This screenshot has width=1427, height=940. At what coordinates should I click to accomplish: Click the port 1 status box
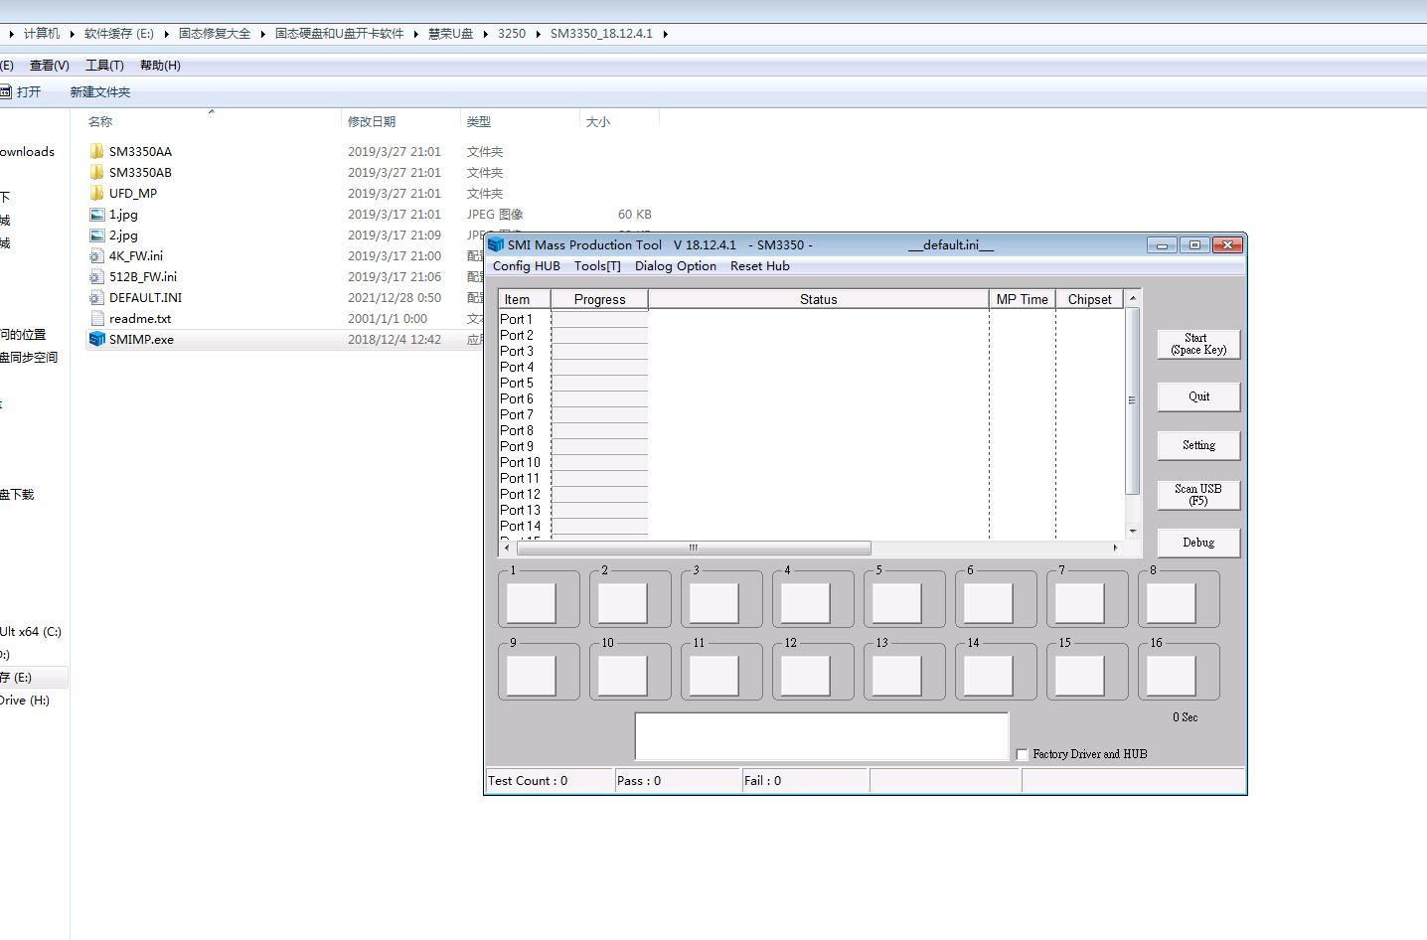pyautogui.click(x=532, y=603)
